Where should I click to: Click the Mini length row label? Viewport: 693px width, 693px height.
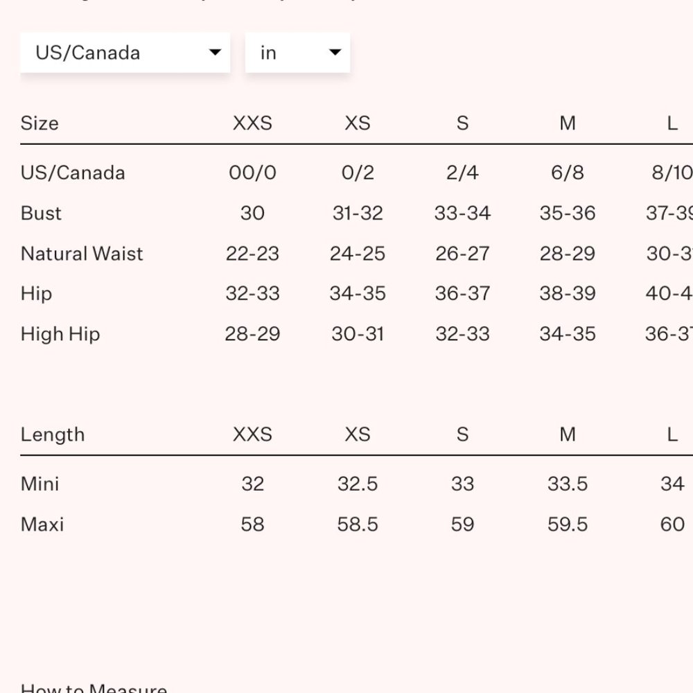point(40,484)
